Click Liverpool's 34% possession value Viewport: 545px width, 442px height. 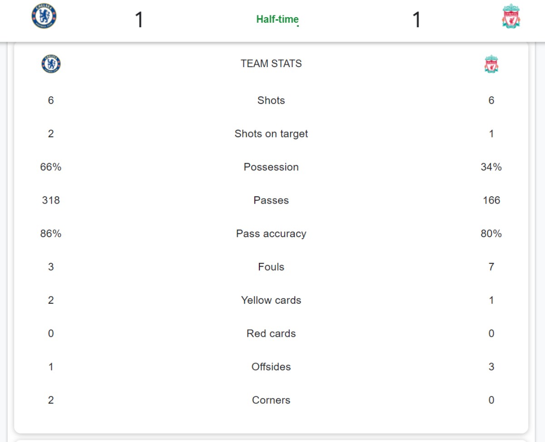[491, 167]
